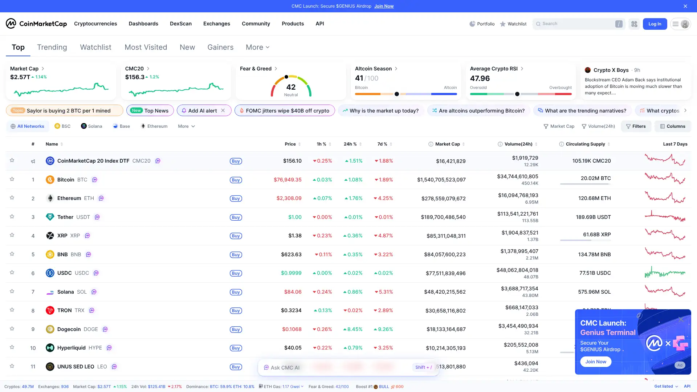
Task: Switch to the Trending tab
Action: (x=52, y=47)
